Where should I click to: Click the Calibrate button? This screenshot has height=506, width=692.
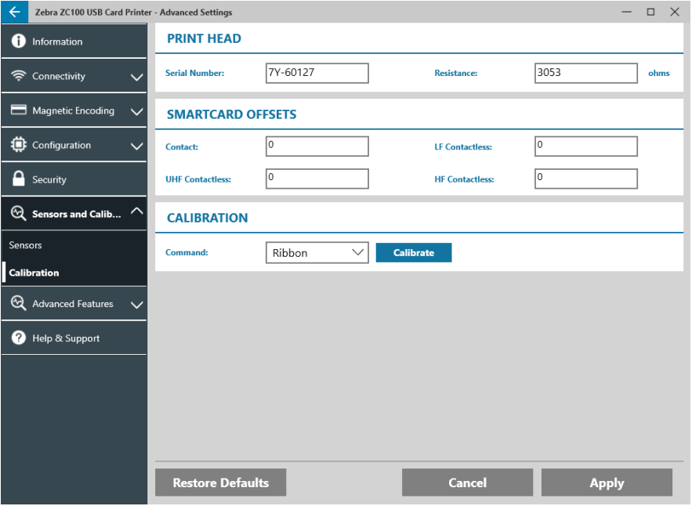[413, 252]
